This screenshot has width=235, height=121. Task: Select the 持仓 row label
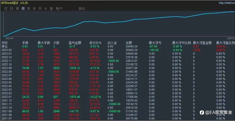(4, 46)
